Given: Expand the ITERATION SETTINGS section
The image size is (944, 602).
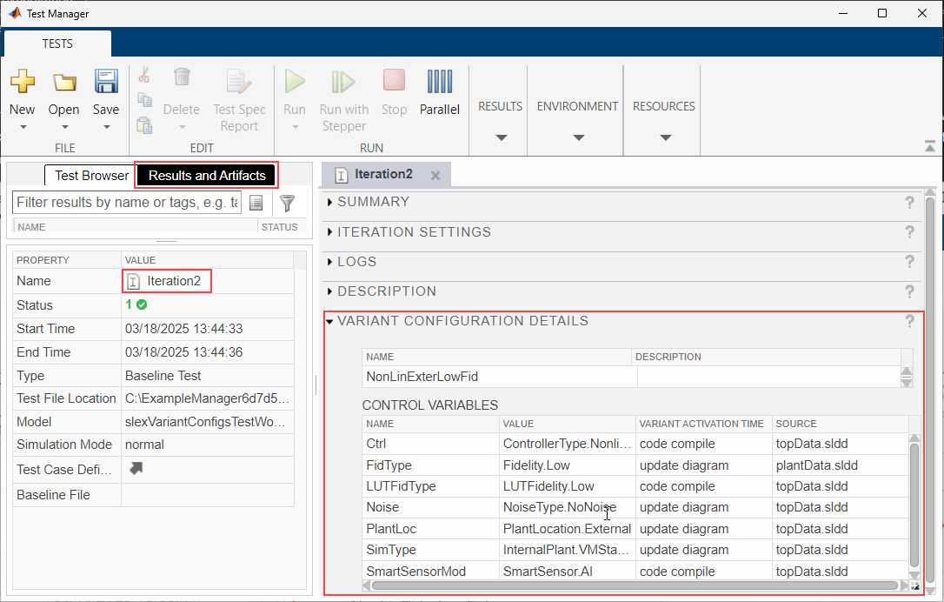Looking at the screenshot, I should [x=330, y=232].
